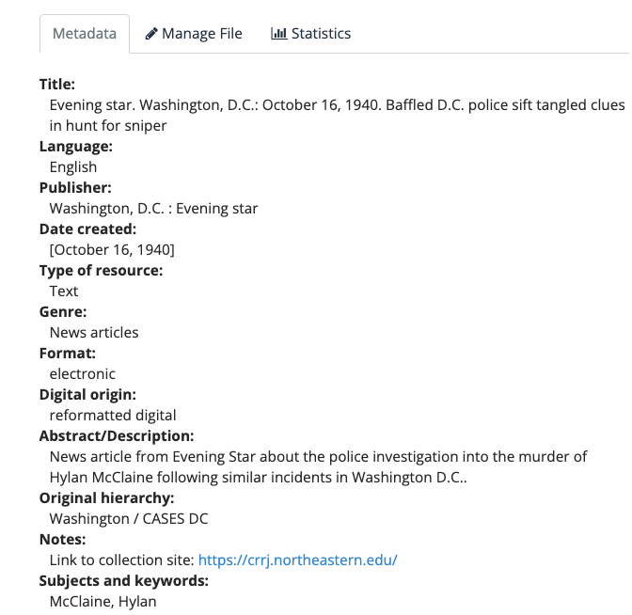This screenshot has height=615, width=632.
Task: Click the publisher value Washington, D.C. : Evening star
Action: pos(153,208)
